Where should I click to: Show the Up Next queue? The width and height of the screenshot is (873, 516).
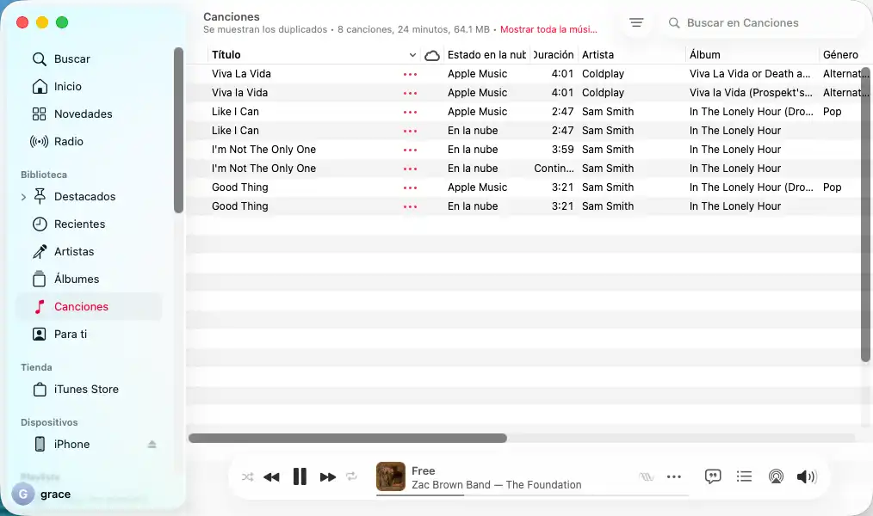point(744,476)
